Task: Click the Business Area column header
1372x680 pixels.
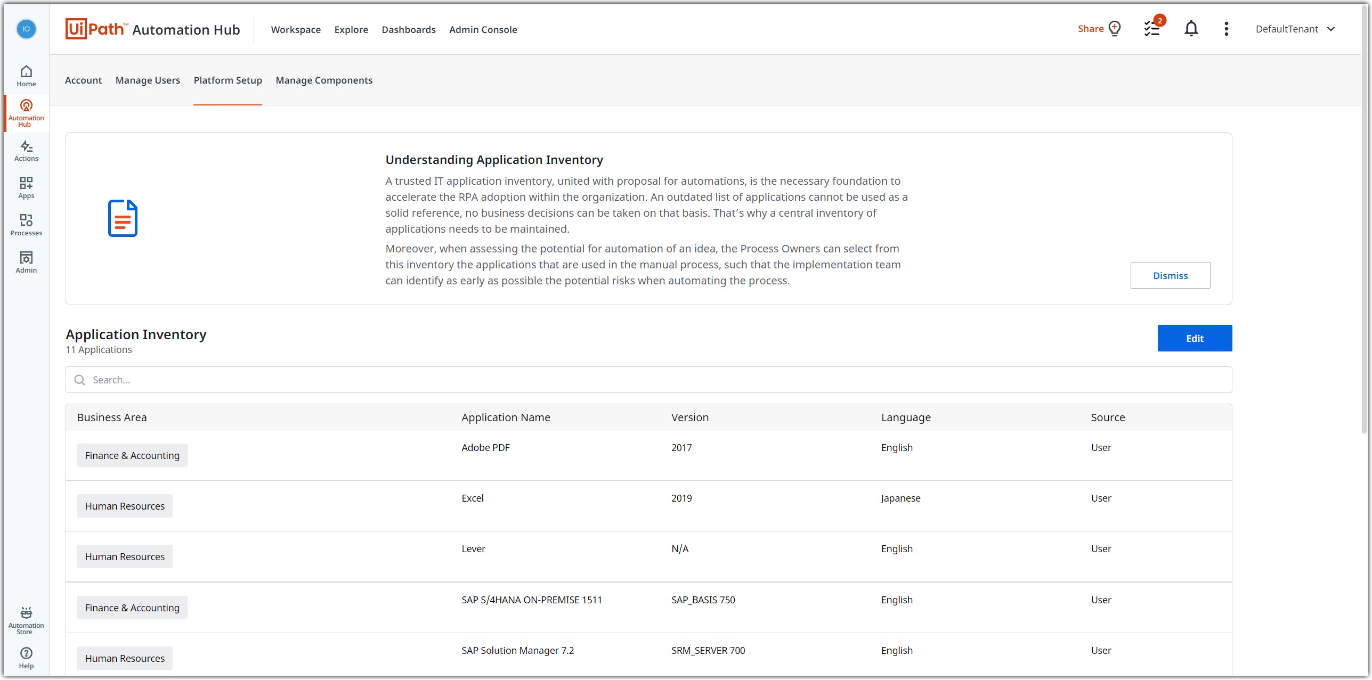Action: [x=112, y=417]
